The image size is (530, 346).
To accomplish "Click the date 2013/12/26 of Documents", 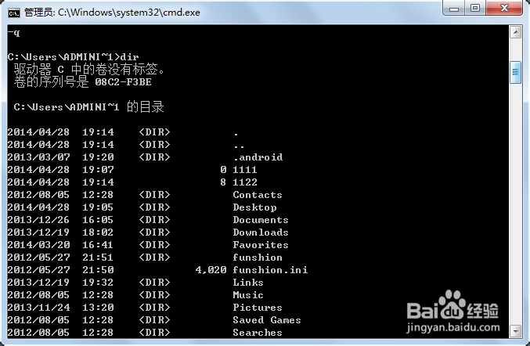I will pyautogui.click(x=38, y=220).
